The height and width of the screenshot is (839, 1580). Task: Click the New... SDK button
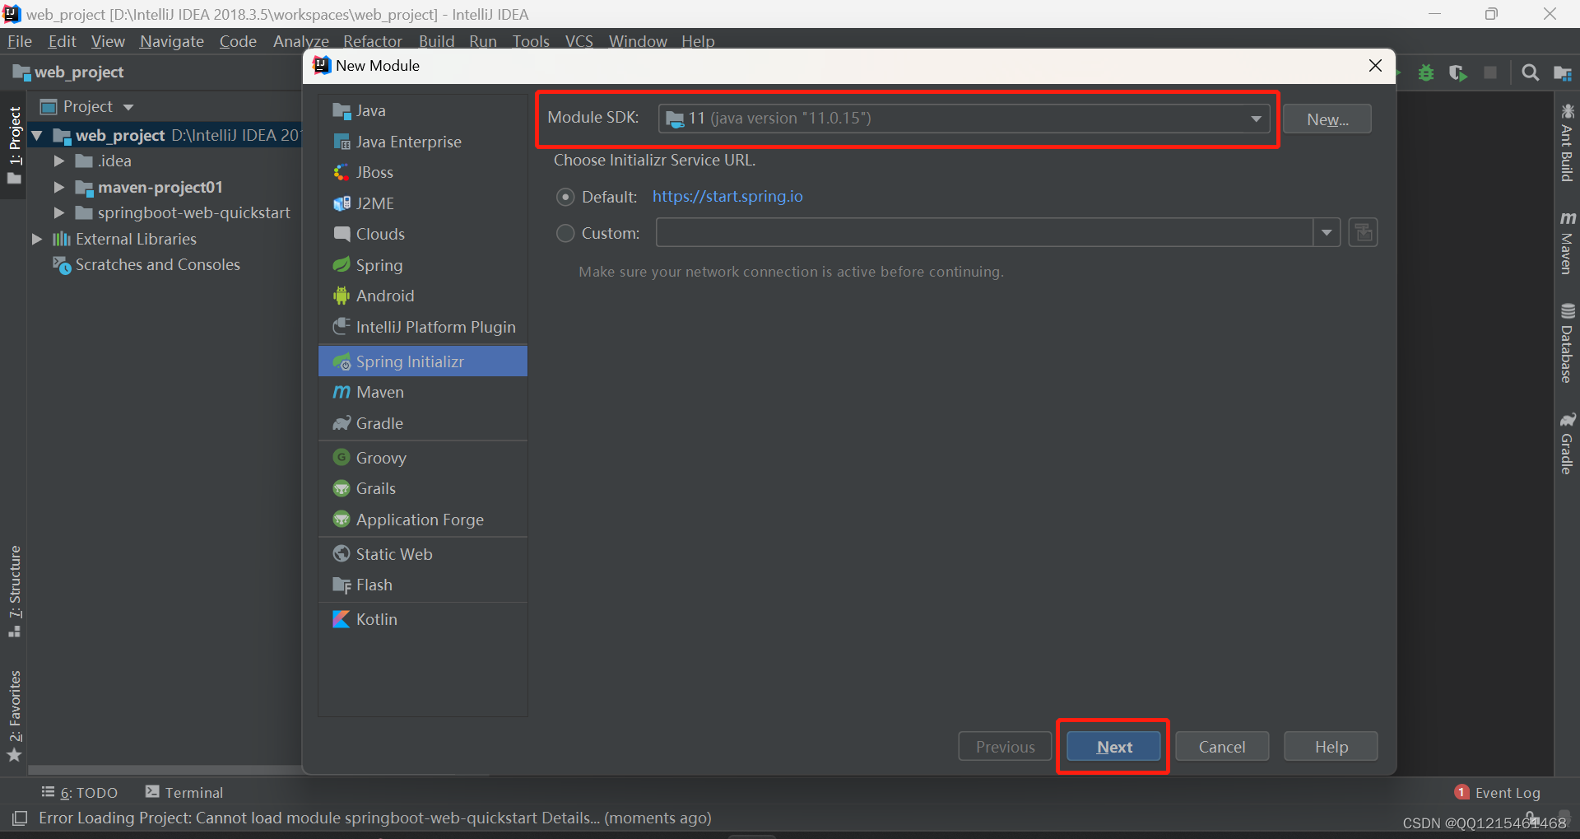pyautogui.click(x=1327, y=119)
